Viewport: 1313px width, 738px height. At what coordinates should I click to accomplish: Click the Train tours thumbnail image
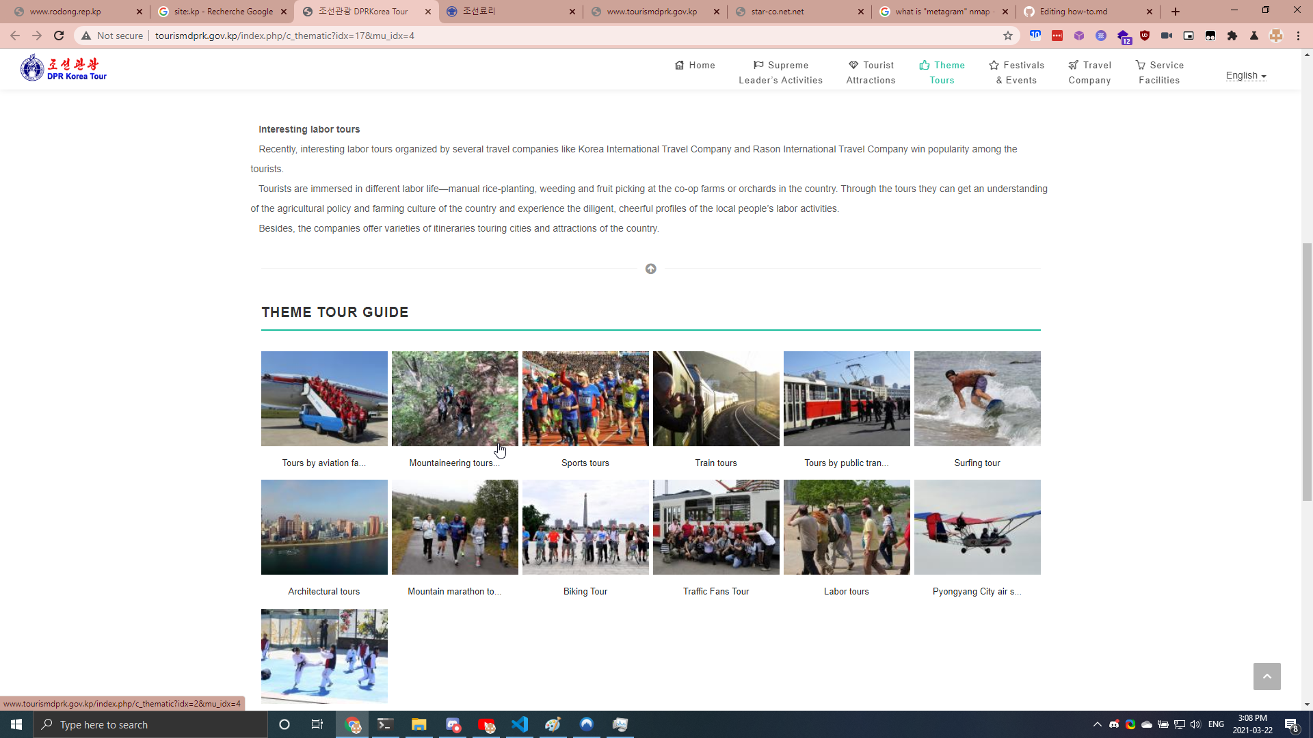pyautogui.click(x=715, y=398)
